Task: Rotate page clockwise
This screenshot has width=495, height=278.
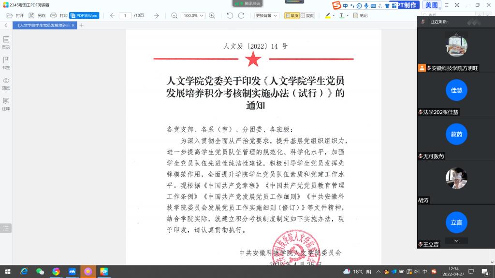Action: (241, 15)
